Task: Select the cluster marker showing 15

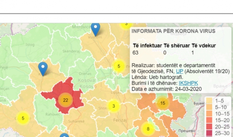Action: click(x=163, y=103)
